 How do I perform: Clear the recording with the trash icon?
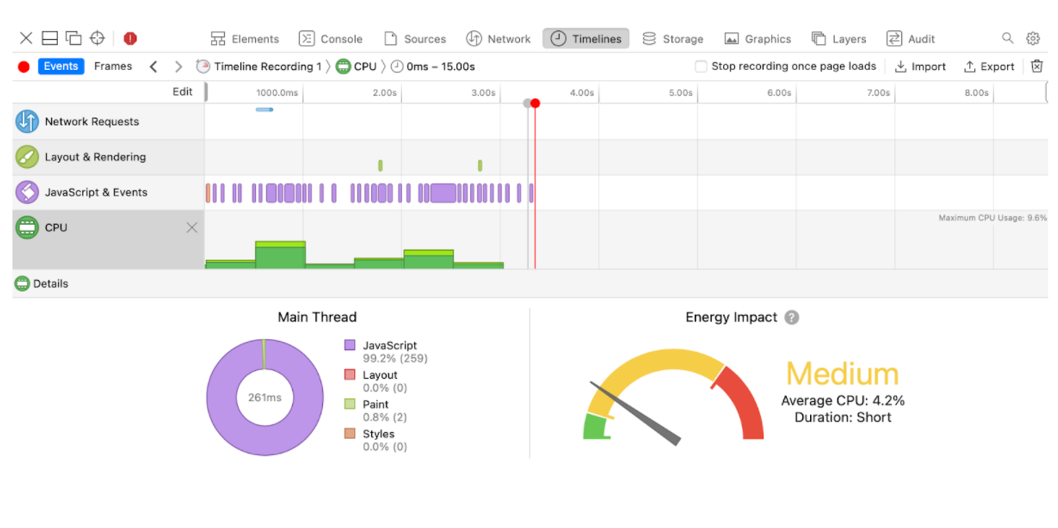[1037, 67]
